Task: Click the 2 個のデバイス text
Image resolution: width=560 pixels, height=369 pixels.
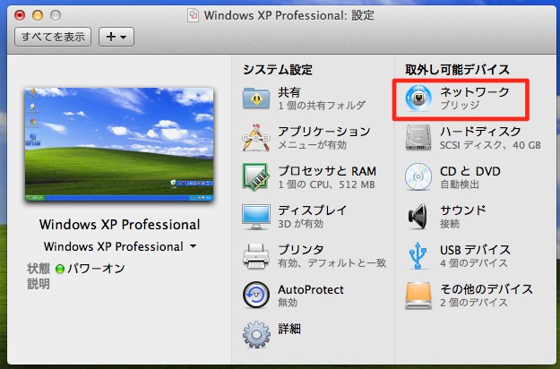Action: coord(474,302)
